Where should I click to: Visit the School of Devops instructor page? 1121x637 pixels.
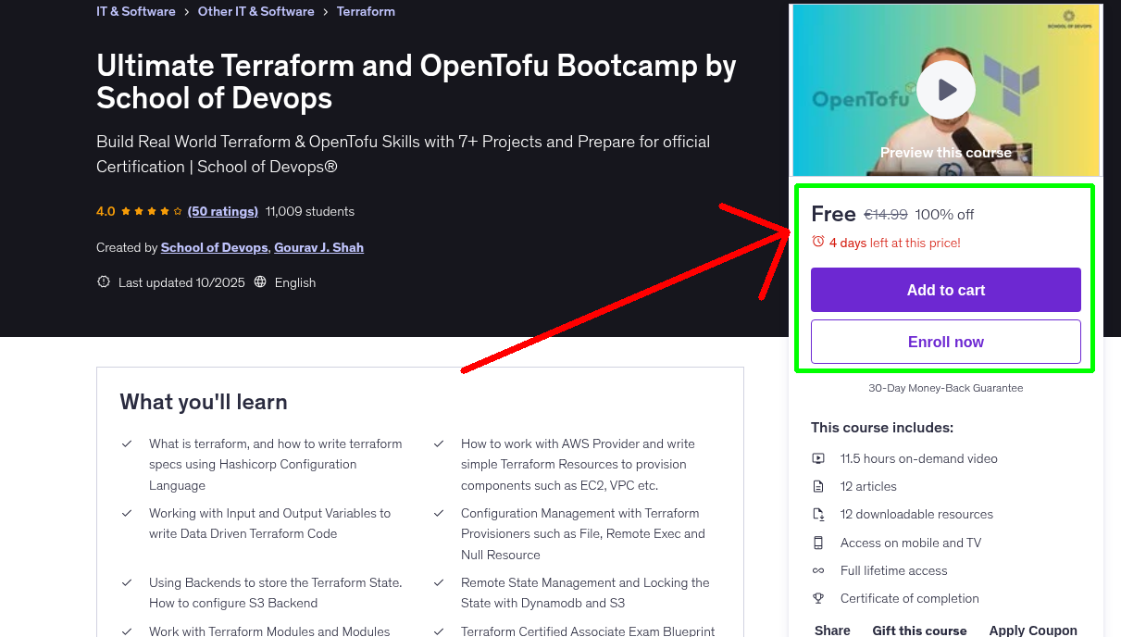coord(214,247)
